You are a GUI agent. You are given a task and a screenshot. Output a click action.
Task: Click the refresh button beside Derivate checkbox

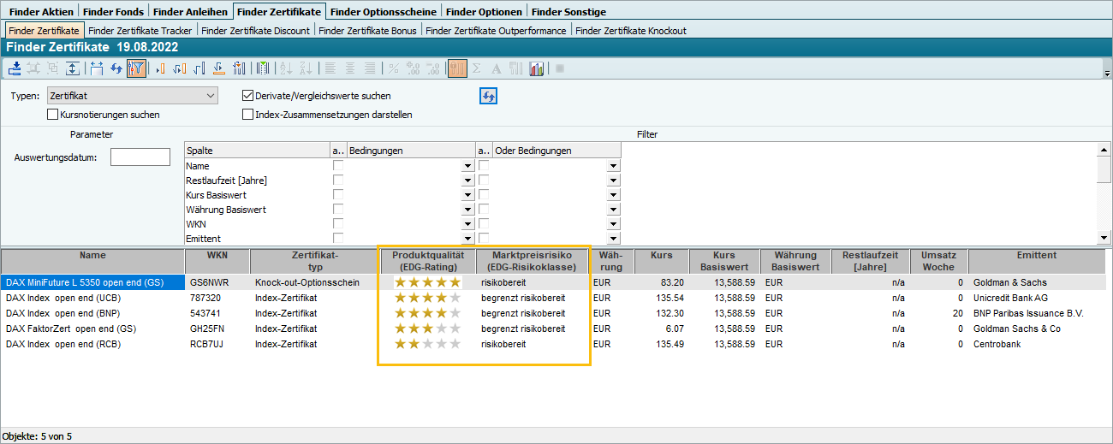488,96
